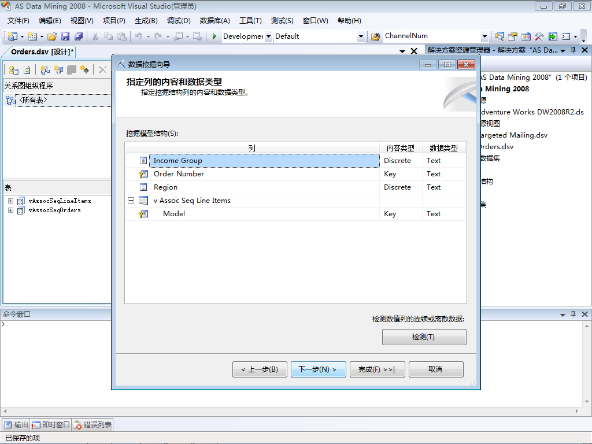This screenshot has height=444, width=592.
Task: Click the 检测(T) detect button
Action: [424, 337]
